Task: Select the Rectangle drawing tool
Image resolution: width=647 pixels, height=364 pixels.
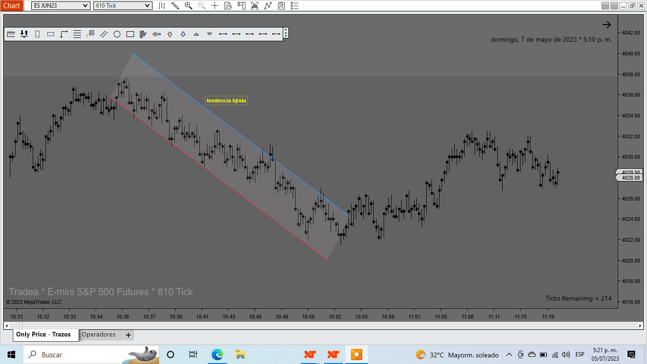Action: point(130,34)
